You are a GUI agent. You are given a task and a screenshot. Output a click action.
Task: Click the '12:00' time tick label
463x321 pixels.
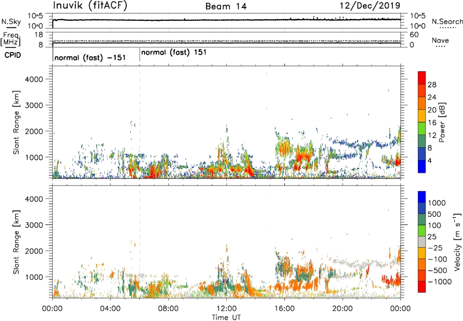click(226, 309)
